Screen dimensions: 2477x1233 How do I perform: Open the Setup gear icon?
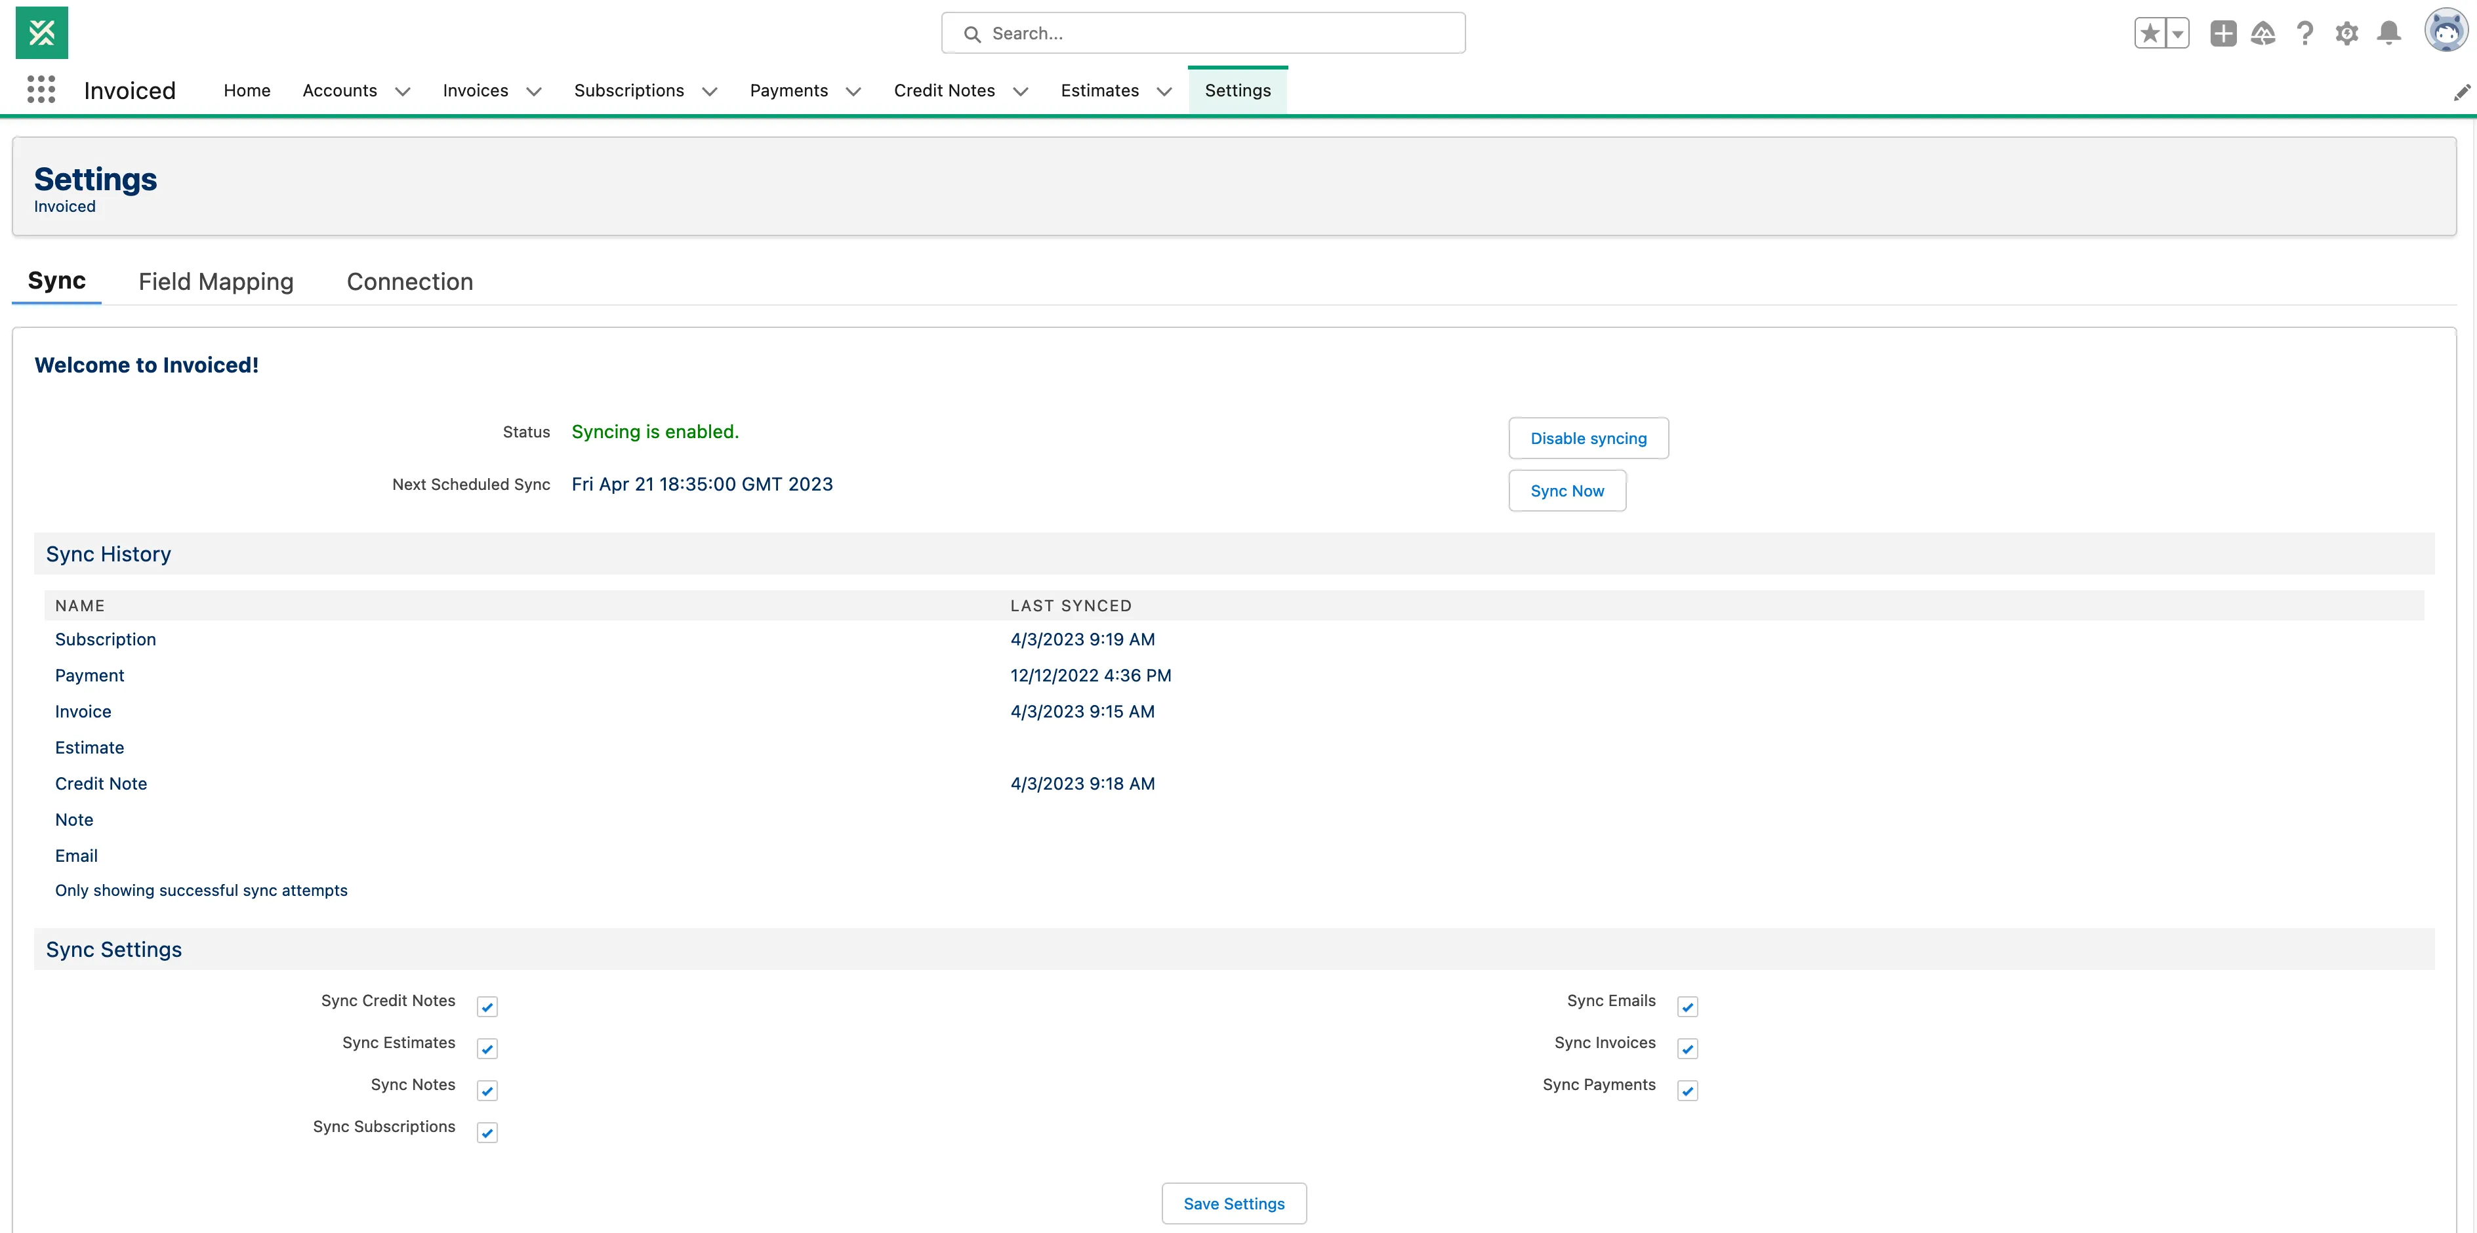(2347, 33)
